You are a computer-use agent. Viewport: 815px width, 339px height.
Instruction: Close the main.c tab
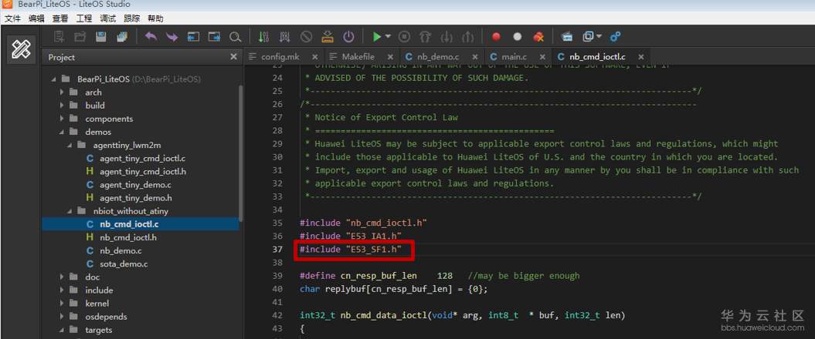(542, 57)
